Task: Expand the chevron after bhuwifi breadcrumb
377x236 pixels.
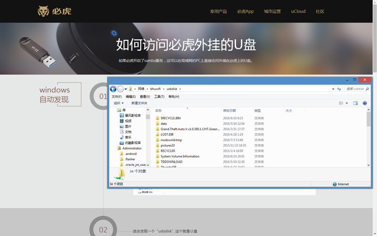Action: pyautogui.click(x=164, y=89)
